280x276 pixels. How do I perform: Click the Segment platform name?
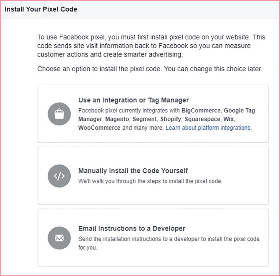click(145, 119)
